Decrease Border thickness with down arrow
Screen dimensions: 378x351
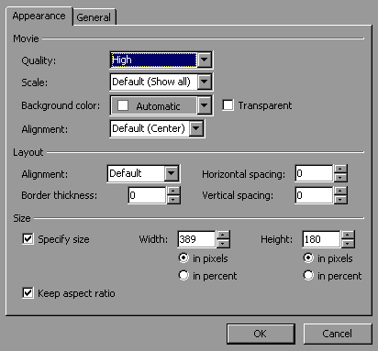(173, 200)
